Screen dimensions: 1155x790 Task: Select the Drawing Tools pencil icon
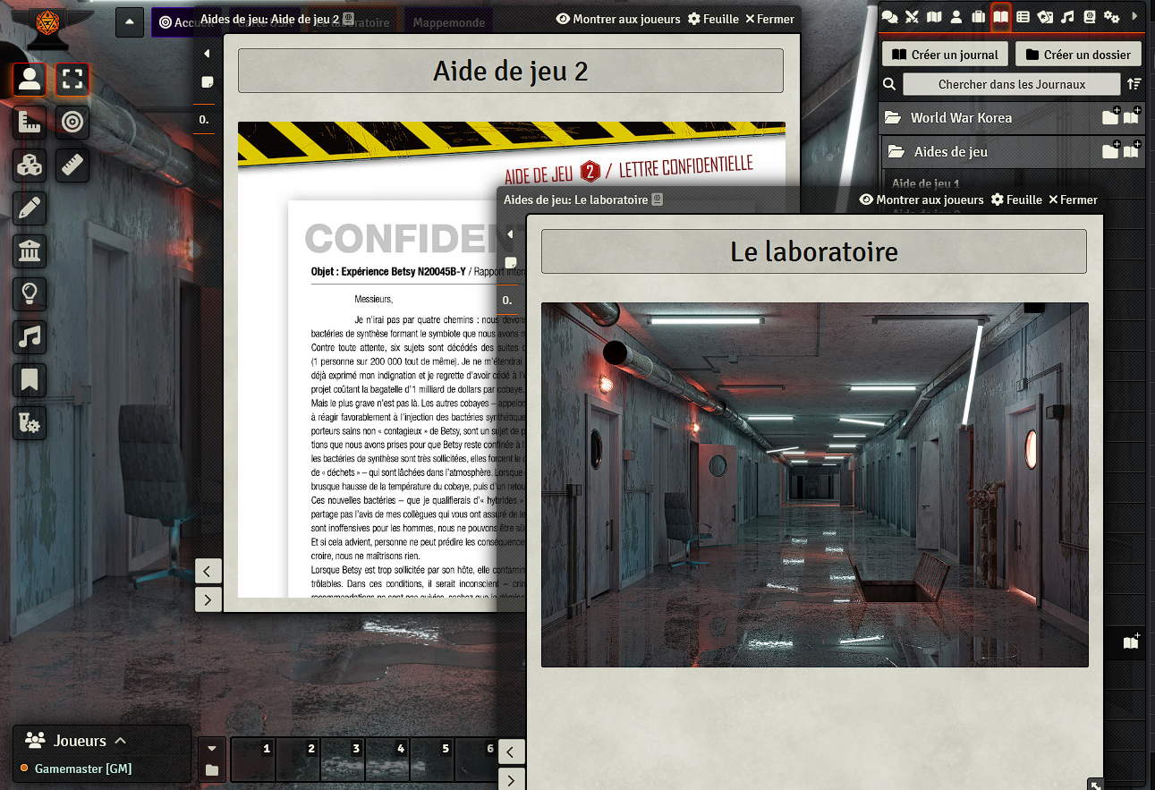tap(30, 208)
